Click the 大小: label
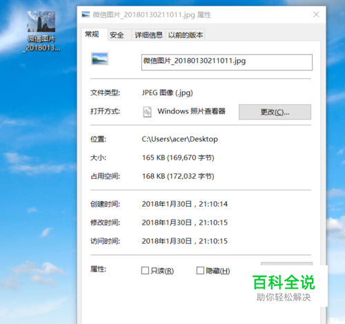Image resolution: width=345 pixels, height=324 pixels. (x=98, y=158)
